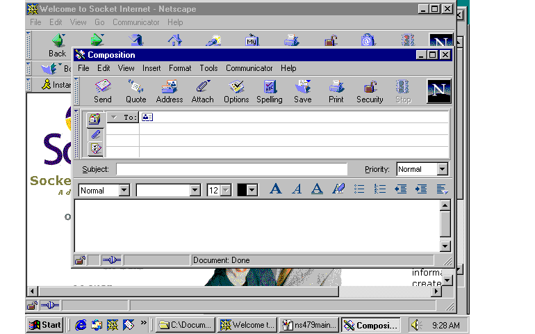Click browser horizontal scrollbar left arrow
The image size is (535, 334).
pos(33,292)
